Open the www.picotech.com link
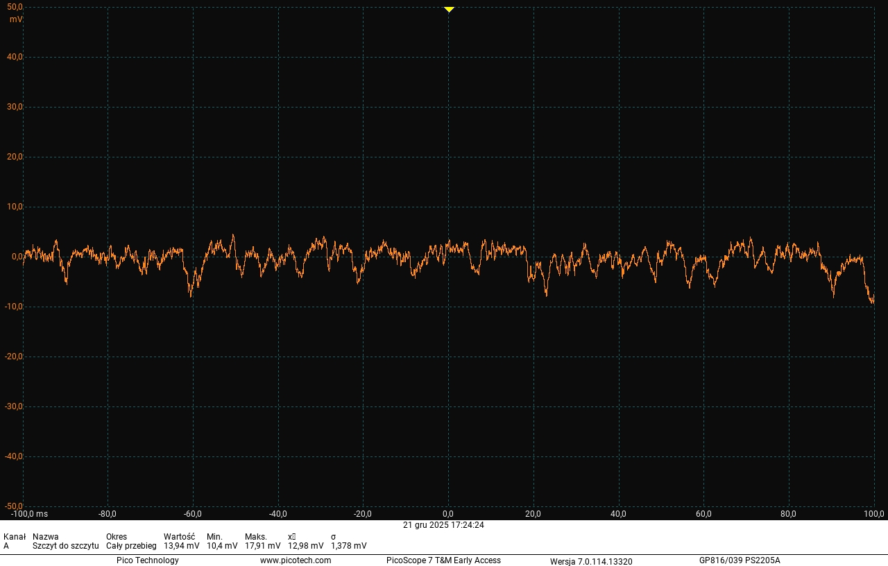 (296, 560)
